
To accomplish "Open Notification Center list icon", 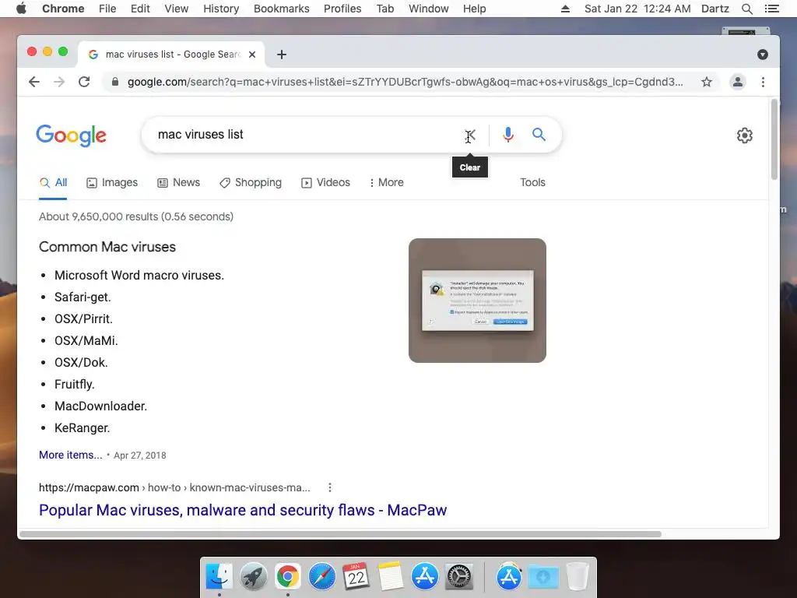I will point(771,9).
